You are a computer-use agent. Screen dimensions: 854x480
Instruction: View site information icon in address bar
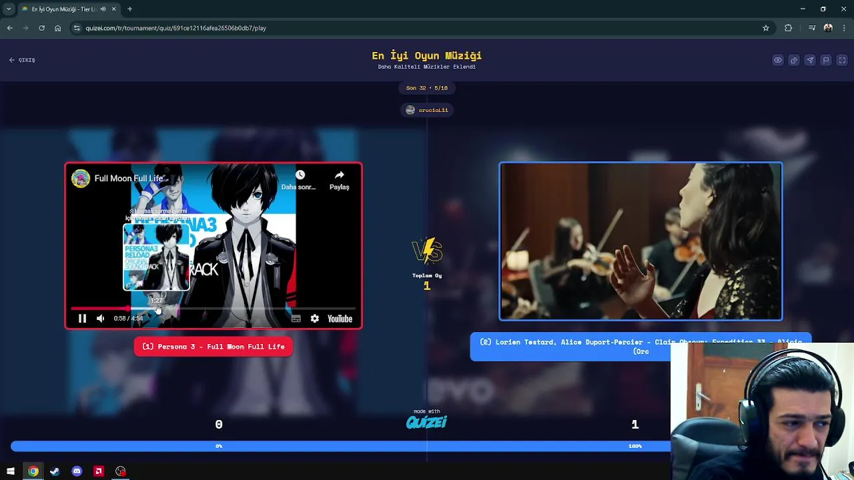click(77, 28)
